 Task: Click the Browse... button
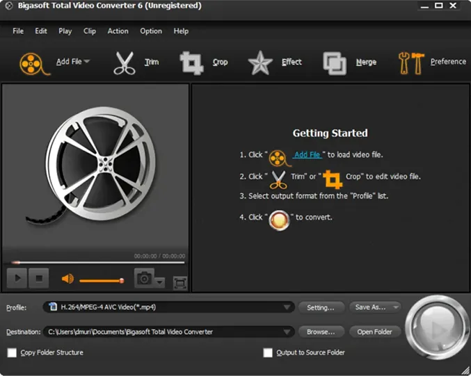[x=321, y=332]
